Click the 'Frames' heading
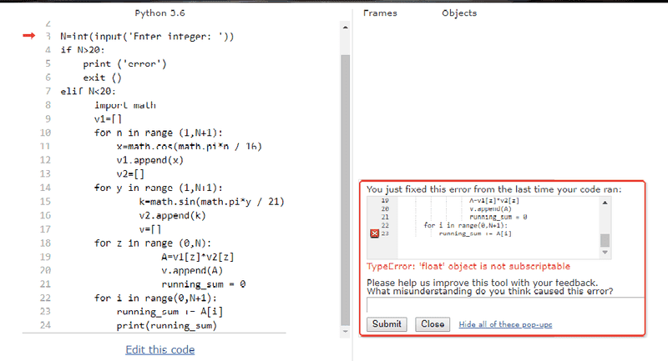The image size is (668, 361). (380, 13)
